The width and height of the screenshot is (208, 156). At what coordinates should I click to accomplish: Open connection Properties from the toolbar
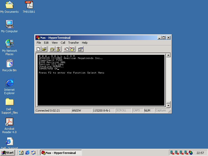(x=80, y=49)
